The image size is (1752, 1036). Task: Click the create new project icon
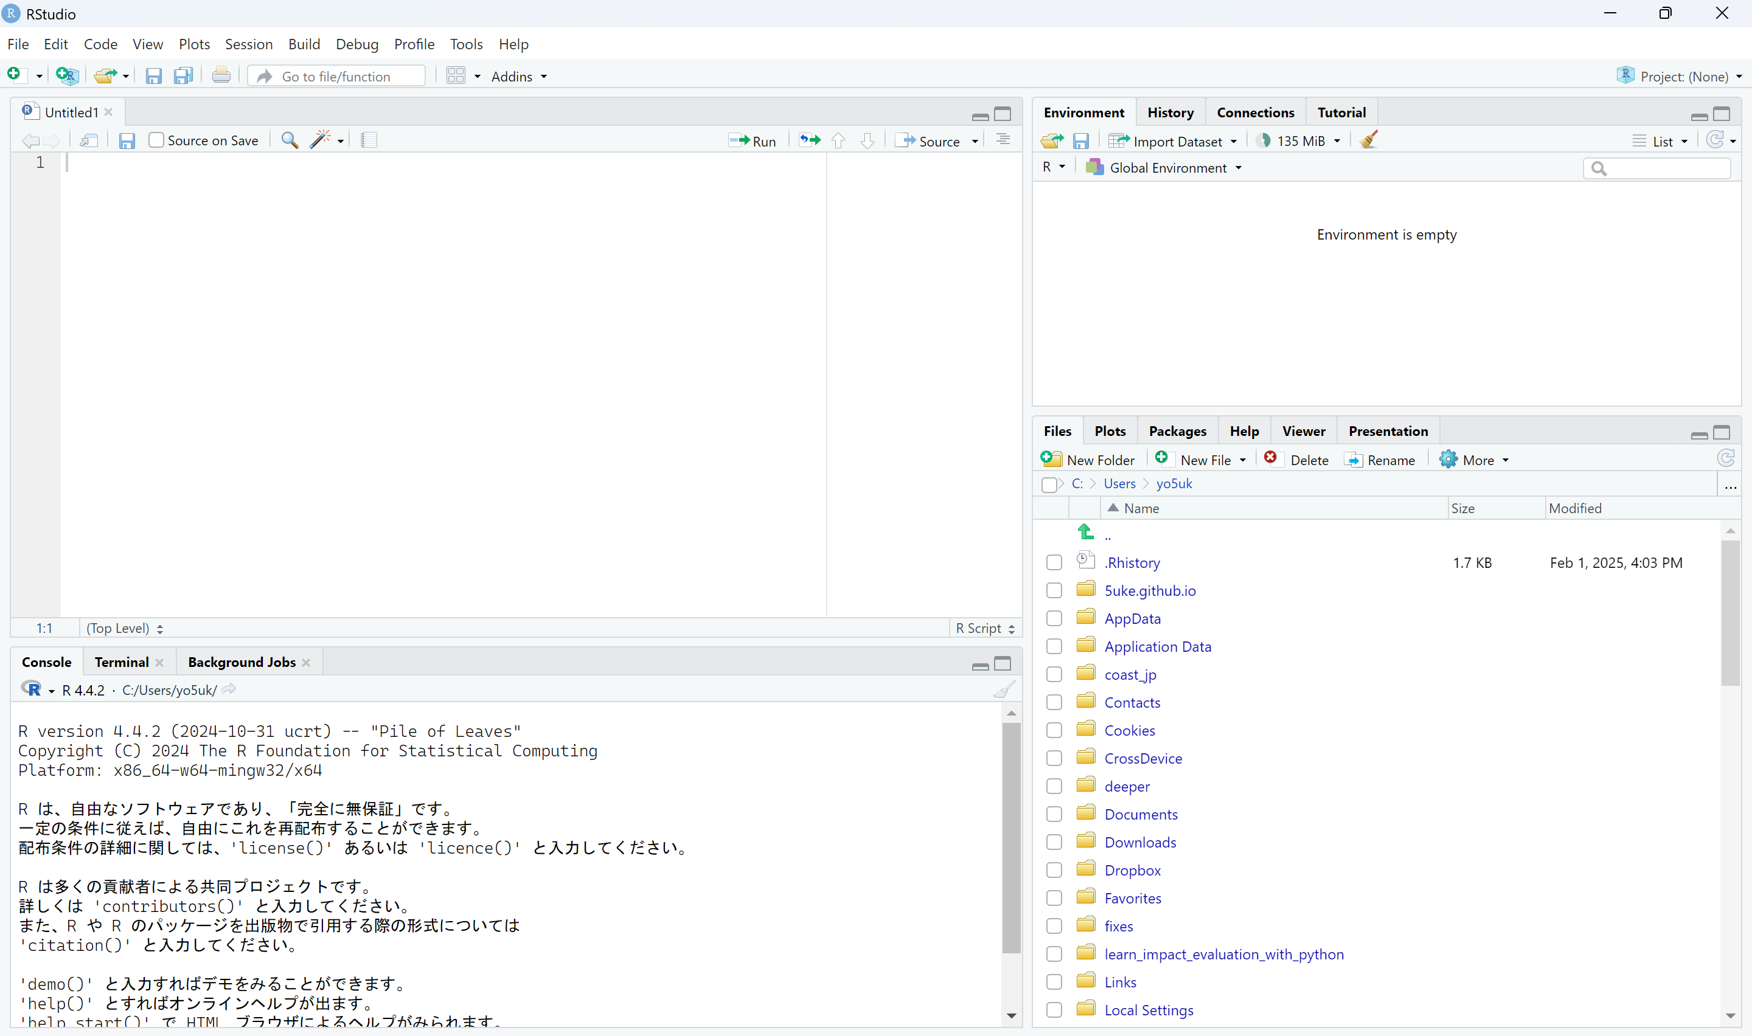point(67,75)
